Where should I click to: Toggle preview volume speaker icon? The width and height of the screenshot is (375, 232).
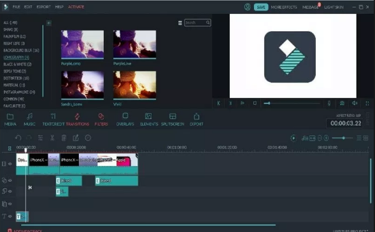click(355, 103)
